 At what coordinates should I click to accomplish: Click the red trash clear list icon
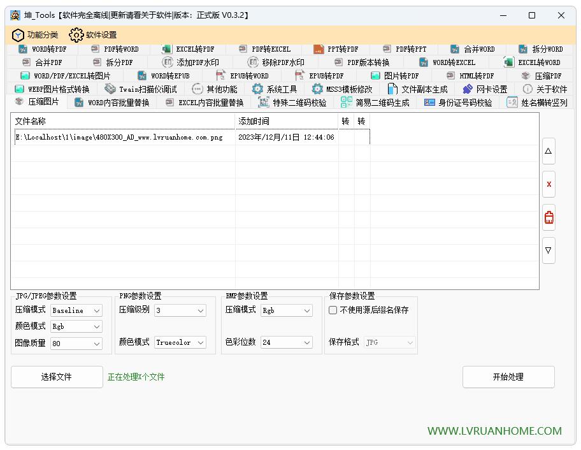click(549, 217)
